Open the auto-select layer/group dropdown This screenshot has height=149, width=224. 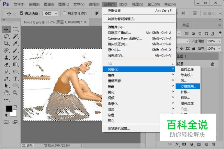(x=50, y=14)
